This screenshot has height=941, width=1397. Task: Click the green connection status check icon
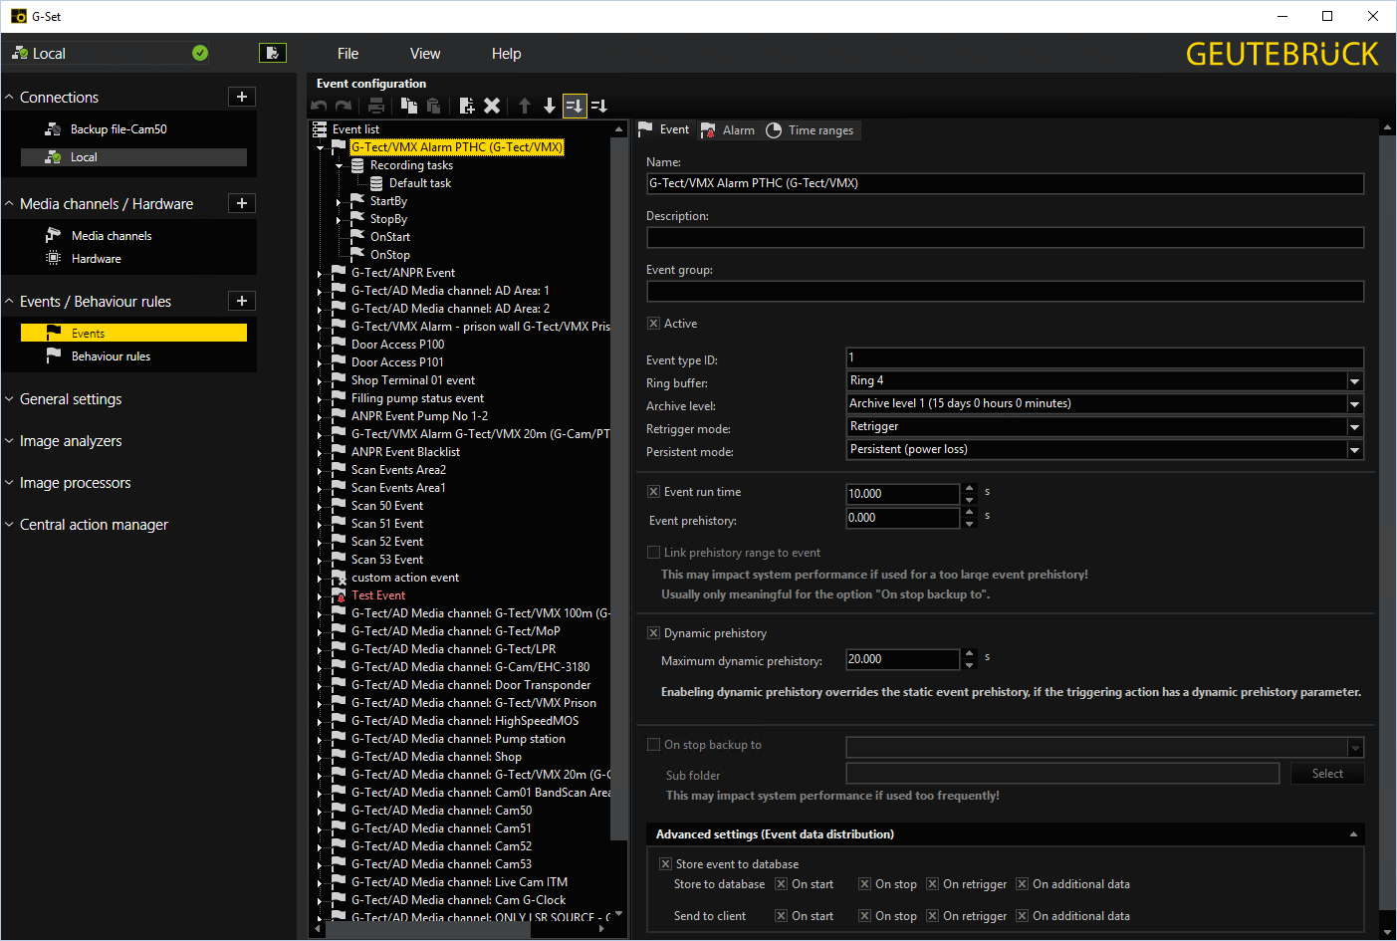(x=200, y=53)
